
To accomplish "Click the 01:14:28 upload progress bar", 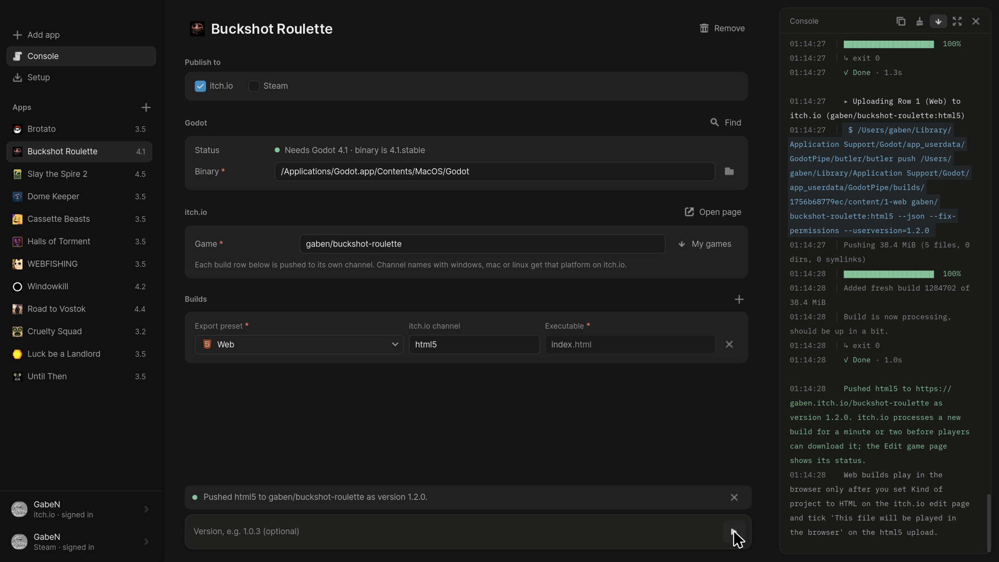I will (889, 274).
